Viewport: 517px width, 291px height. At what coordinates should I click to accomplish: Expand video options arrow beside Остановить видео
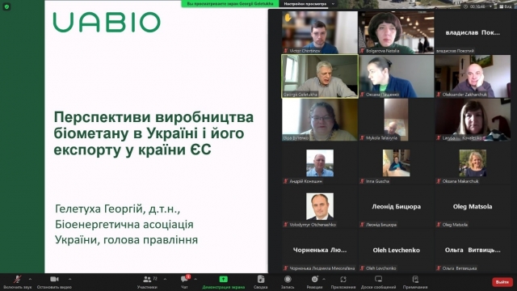click(x=69, y=279)
